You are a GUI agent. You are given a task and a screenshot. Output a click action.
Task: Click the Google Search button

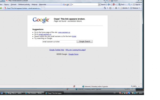point(85,41)
